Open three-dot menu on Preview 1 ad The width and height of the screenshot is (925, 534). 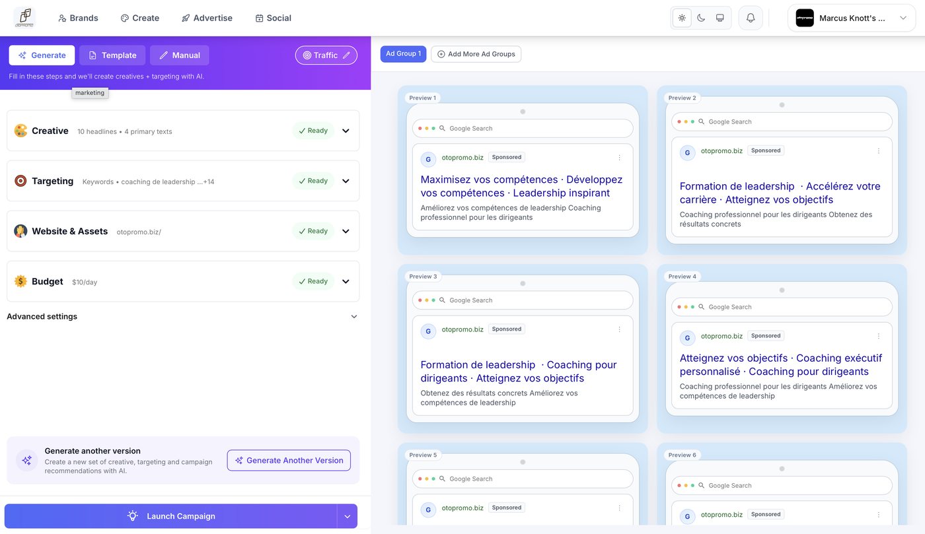click(619, 158)
